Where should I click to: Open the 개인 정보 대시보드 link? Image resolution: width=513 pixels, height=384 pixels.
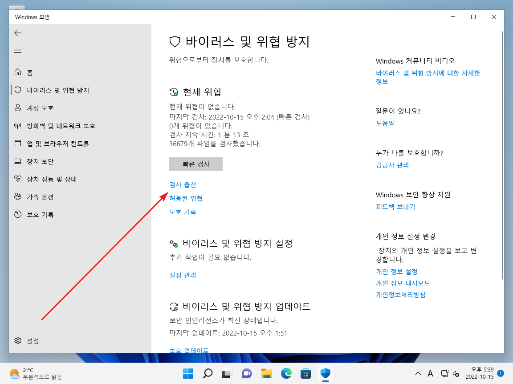pyautogui.click(x=403, y=283)
